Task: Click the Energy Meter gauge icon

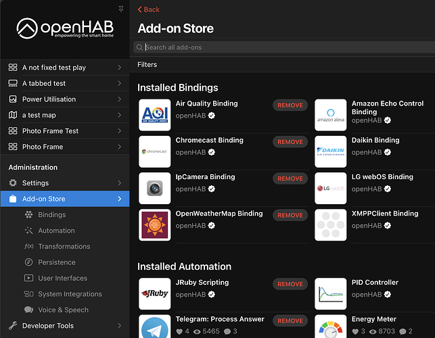Action: pos(330,327)
